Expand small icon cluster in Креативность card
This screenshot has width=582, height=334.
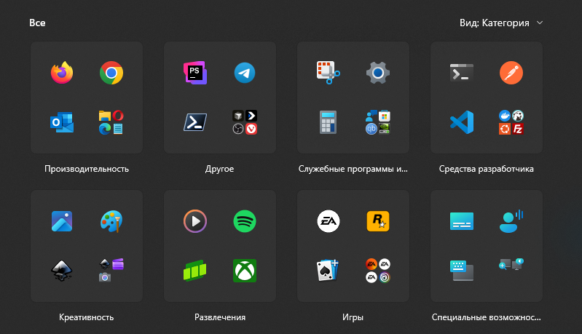(111, 271)
